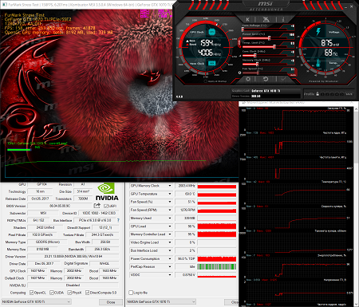
Task: Open Video Engine Load sensor dropdown
Action: [170, 242]
